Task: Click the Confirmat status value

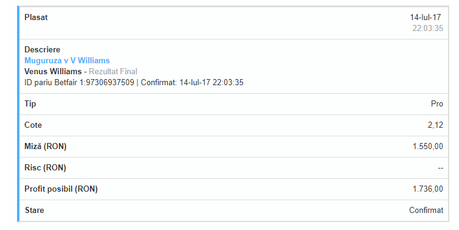Action: [x=426, y=210]
